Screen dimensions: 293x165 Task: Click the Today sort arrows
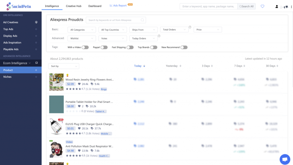click(144, 66)
